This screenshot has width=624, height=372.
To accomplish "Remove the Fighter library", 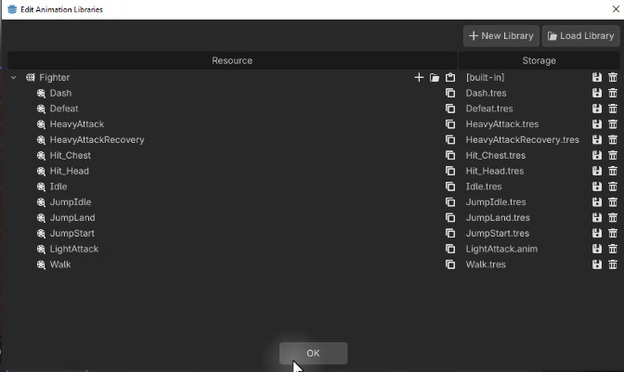I will pyautogui.click(x=613, y=78).
